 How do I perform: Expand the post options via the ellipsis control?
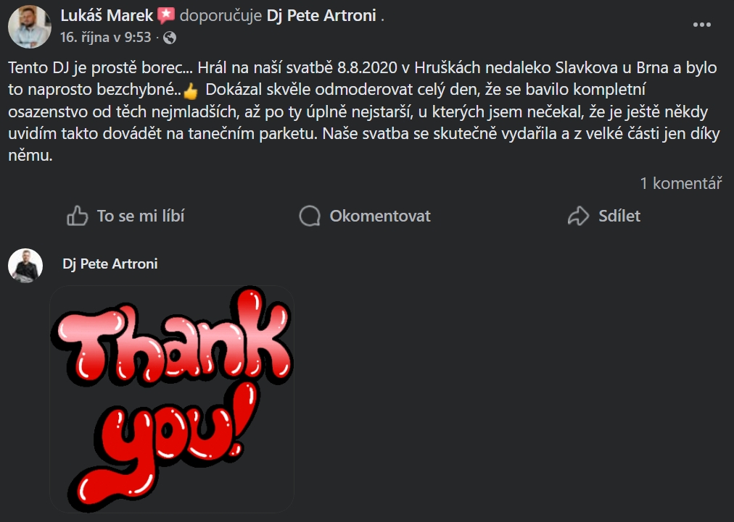(x=702, y=24)
